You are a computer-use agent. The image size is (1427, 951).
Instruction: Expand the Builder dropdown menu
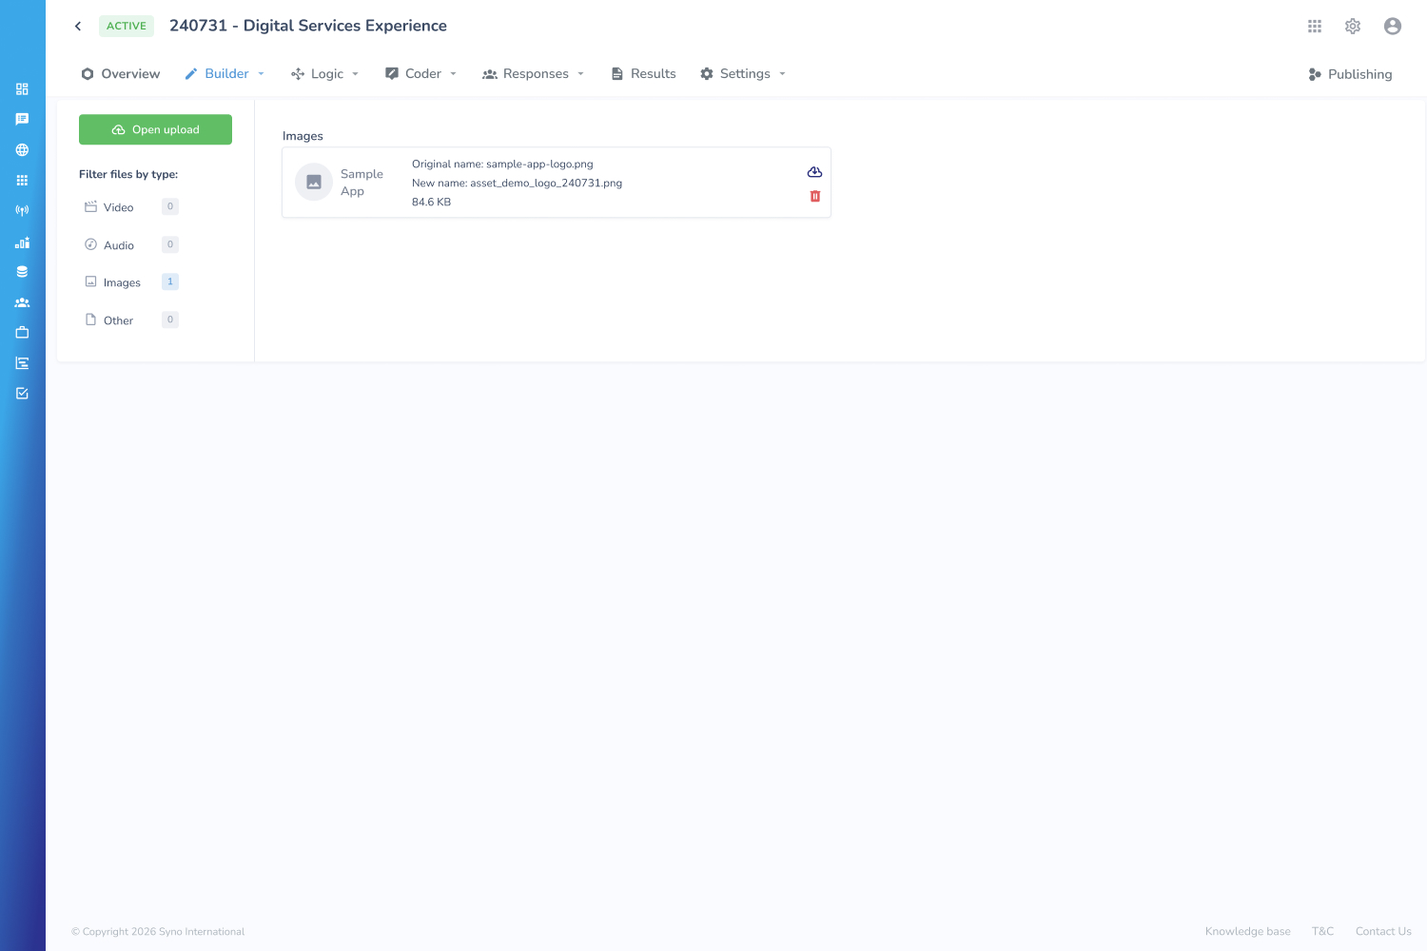(x=225, y=74)
